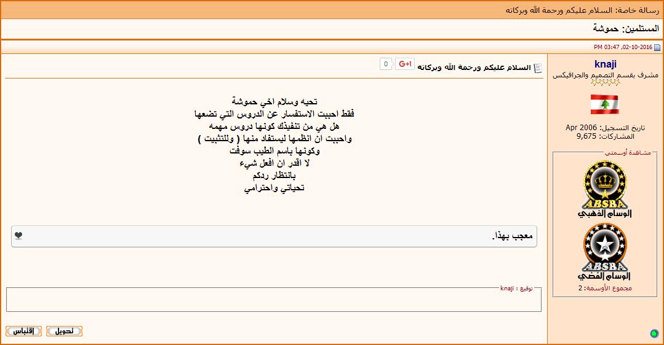Open the knaji user profile link
The image size is (664, 345).
pos(606,64)
